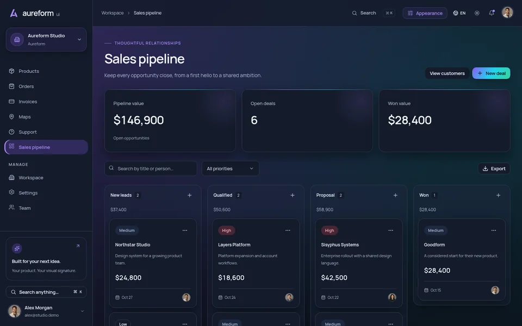Add a deal to Won column
522x326 pixels.
point(499,195)
